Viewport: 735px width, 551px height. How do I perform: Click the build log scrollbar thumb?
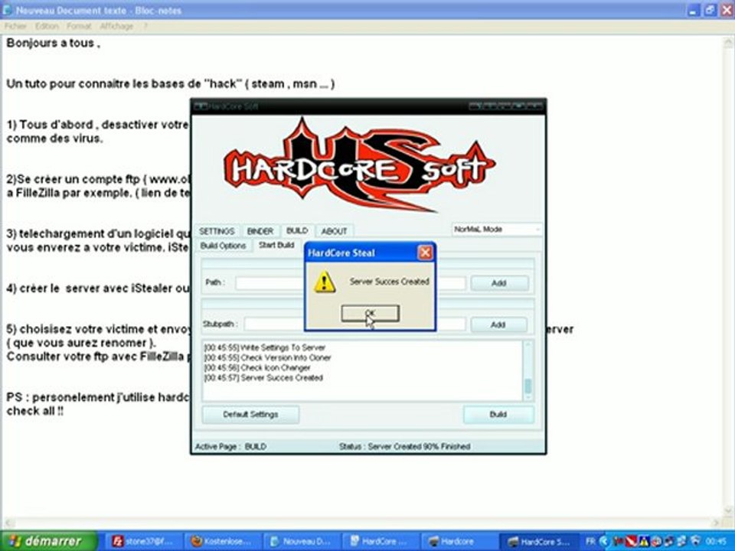click(528, 386)
